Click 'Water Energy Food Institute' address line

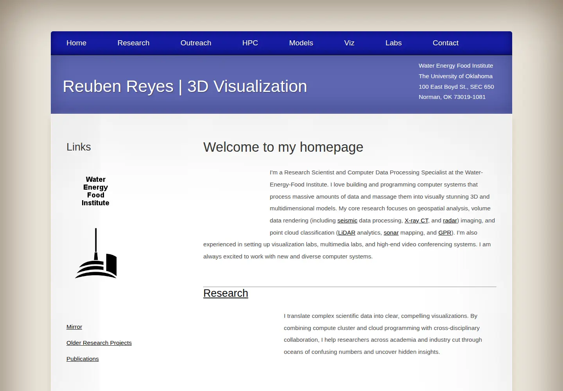(456, 66)
